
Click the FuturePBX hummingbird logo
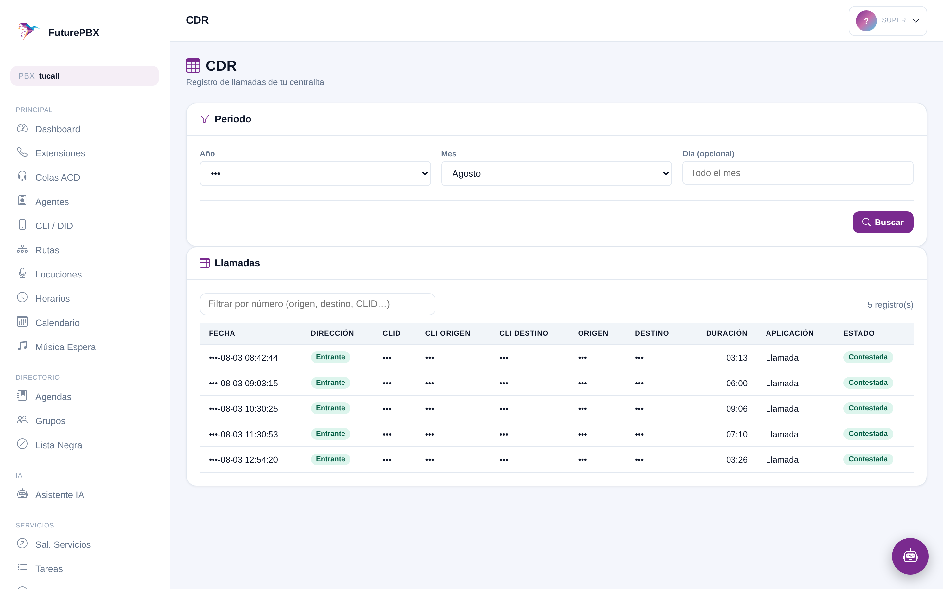pos(28,31)
